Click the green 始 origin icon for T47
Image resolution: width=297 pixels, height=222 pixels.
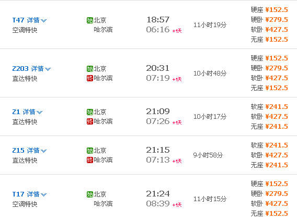tap(90, 20)
